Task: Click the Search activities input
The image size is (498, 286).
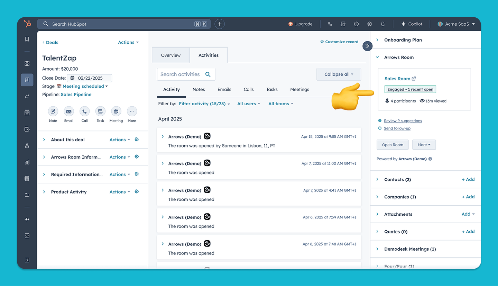Action: coord(186,74)
